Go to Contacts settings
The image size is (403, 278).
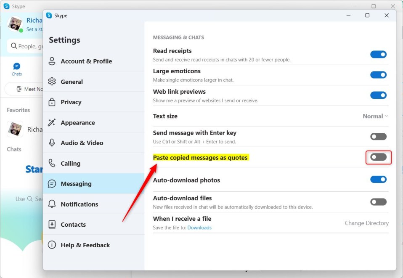pyautogui.click(x=93, y=224)
